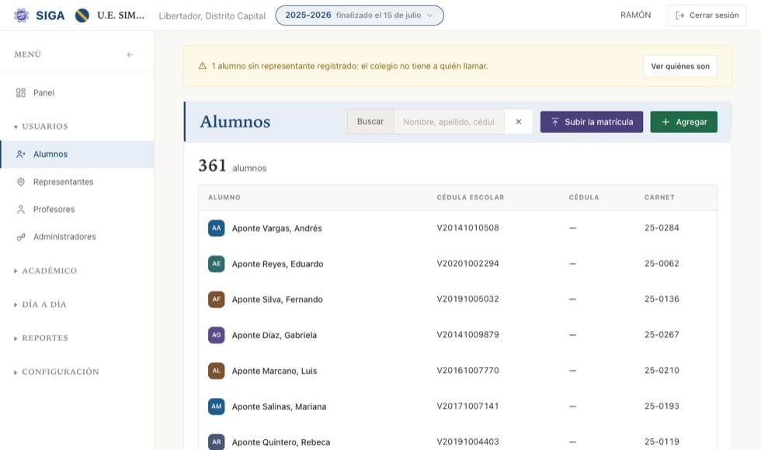The width and height of the screenshot is (761, 450).
Task: Click the AM avatar of Mariana Aponte
Action: tap(217, 406)
